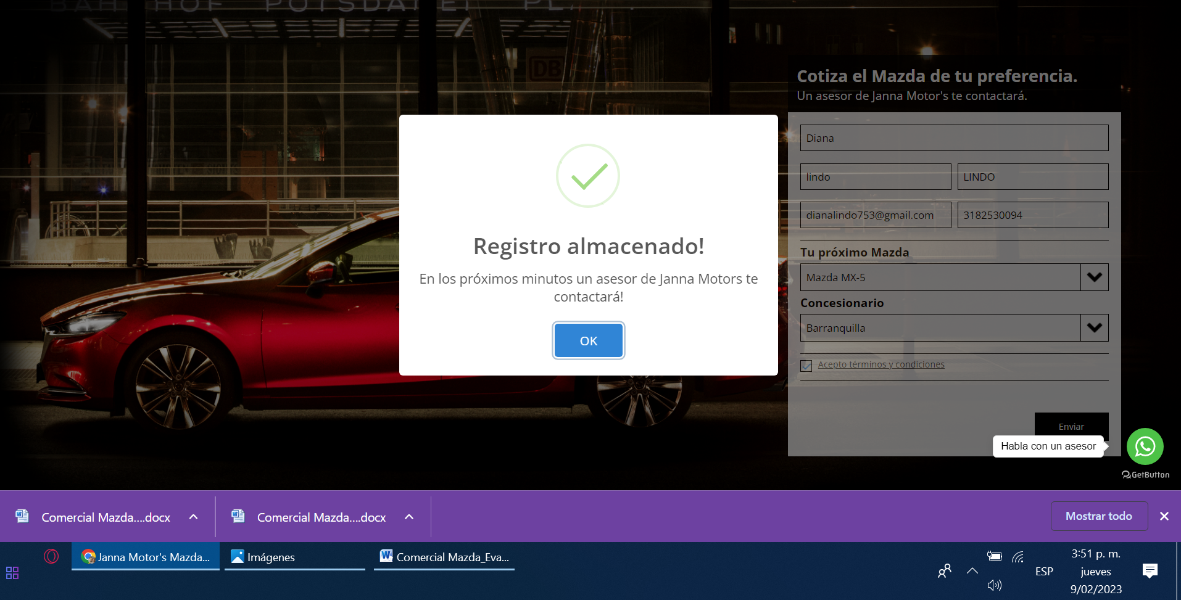The height and width of the screenshot is (600, 1181).
Task: Expand options for second Comercial Mazda download
Action: tap(409, 517)
